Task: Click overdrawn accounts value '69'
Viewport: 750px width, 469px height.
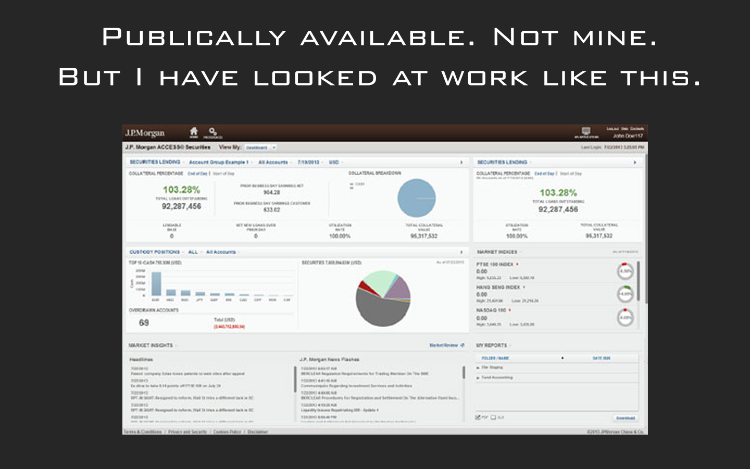Action: [144, 323]
